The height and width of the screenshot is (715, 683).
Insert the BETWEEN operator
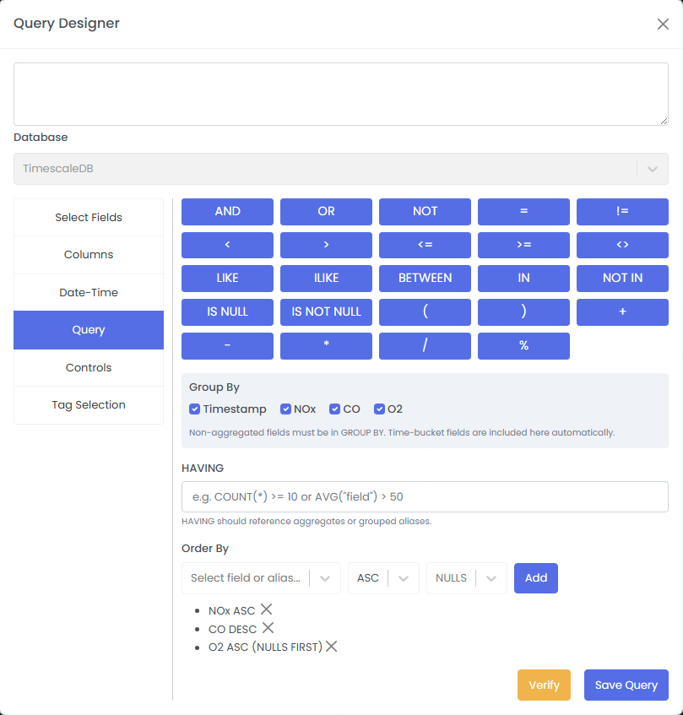(x=425, y=278)
